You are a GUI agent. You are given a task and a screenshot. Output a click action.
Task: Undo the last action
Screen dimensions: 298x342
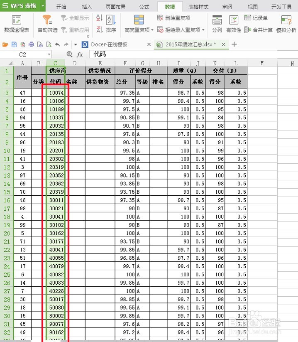(x=58, y=44)
